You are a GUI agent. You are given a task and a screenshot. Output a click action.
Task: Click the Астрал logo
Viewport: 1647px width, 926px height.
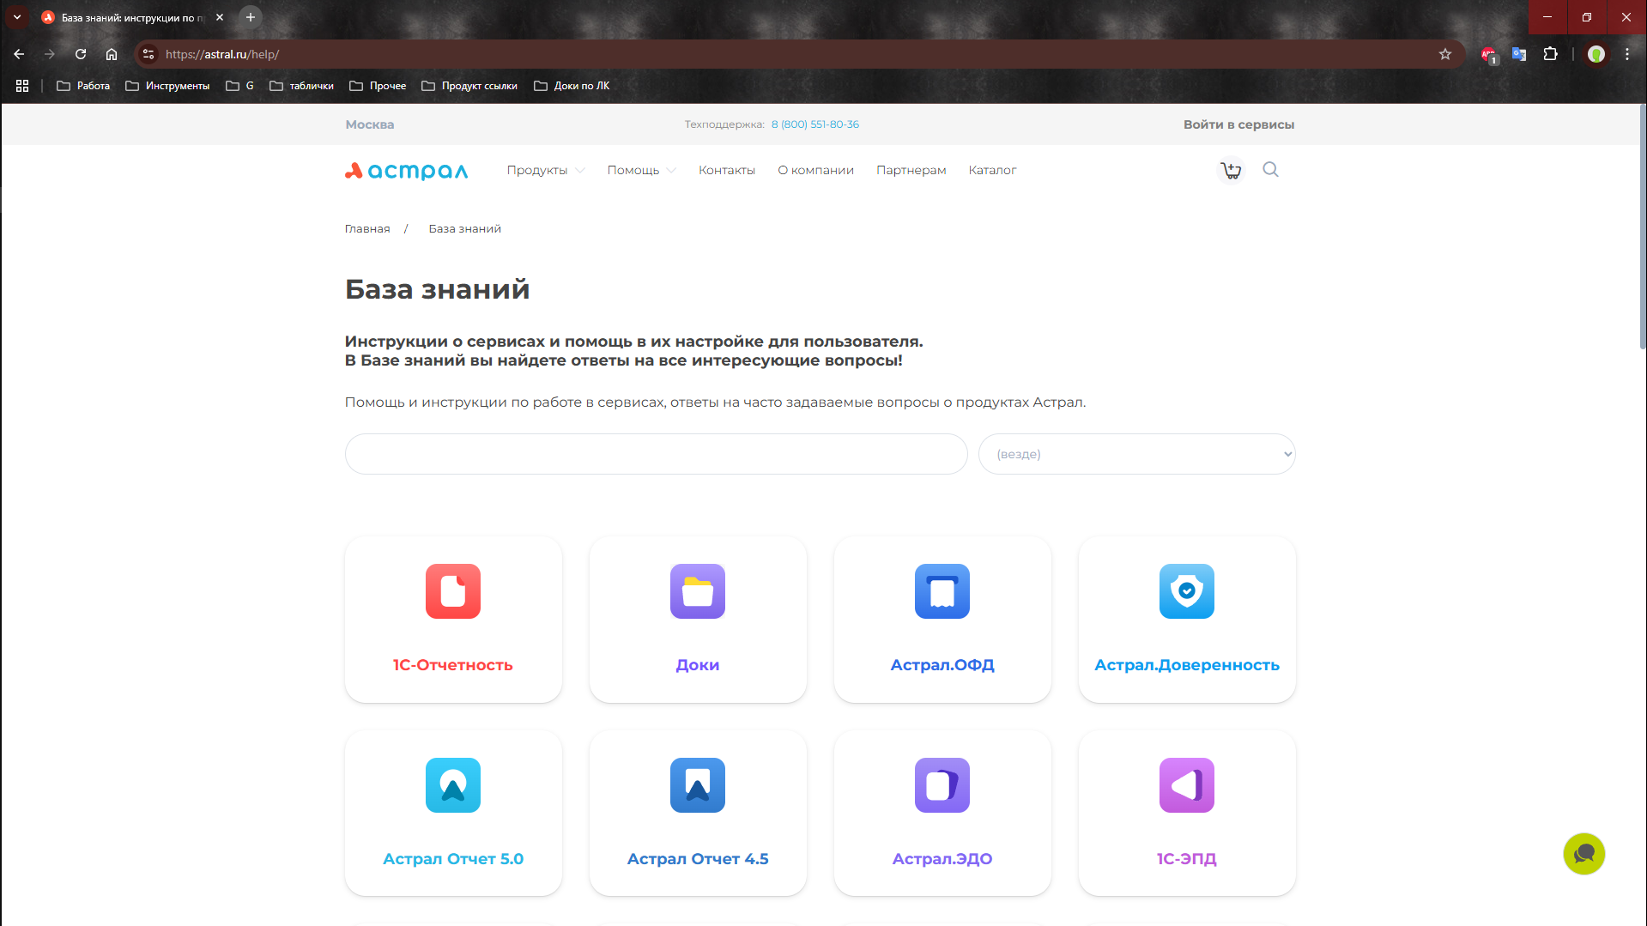point(407,171)
